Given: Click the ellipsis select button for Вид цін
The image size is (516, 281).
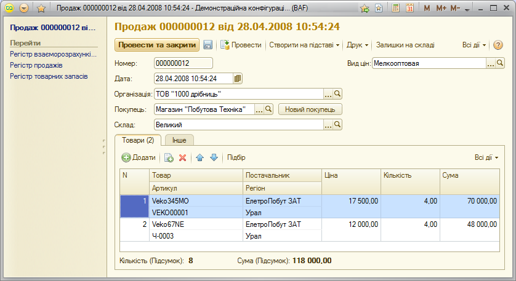Looking at the screenshot, I should (491, 63).
